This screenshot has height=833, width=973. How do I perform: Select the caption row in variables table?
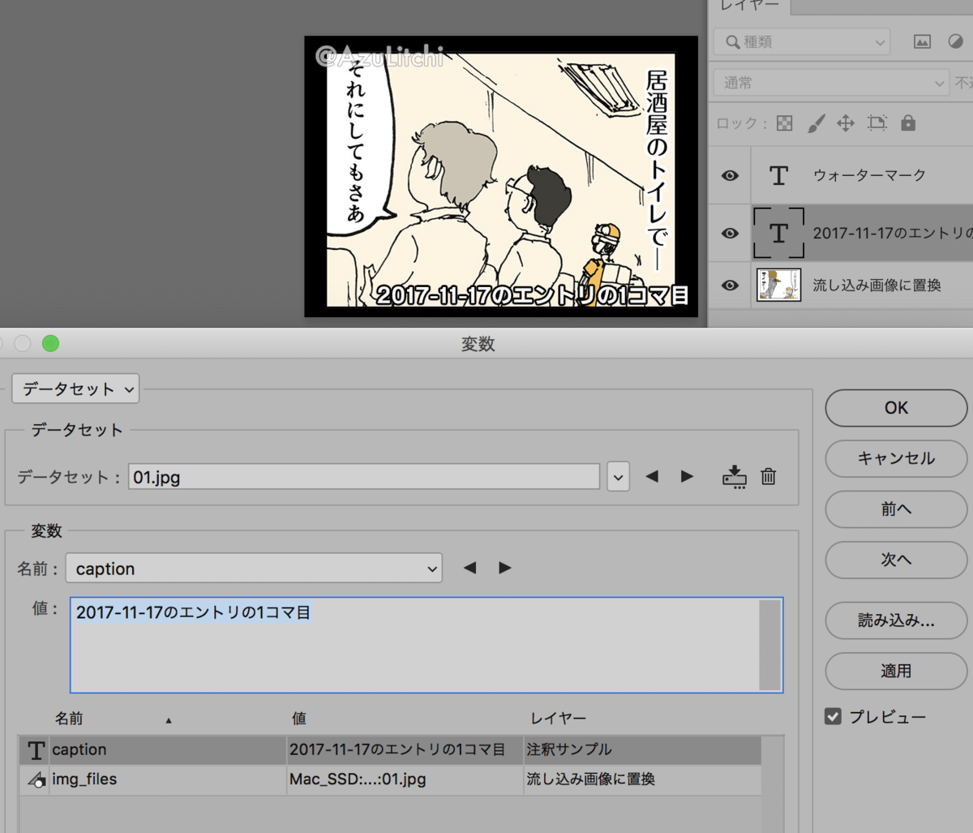[390, 750]
